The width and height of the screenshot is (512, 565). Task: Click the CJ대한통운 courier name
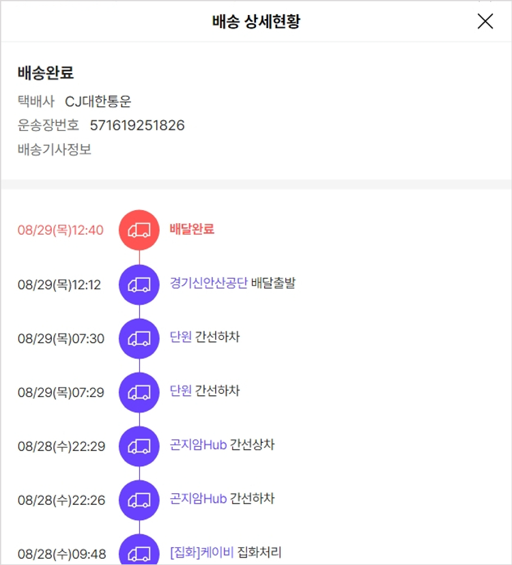(x=98, y=102)
